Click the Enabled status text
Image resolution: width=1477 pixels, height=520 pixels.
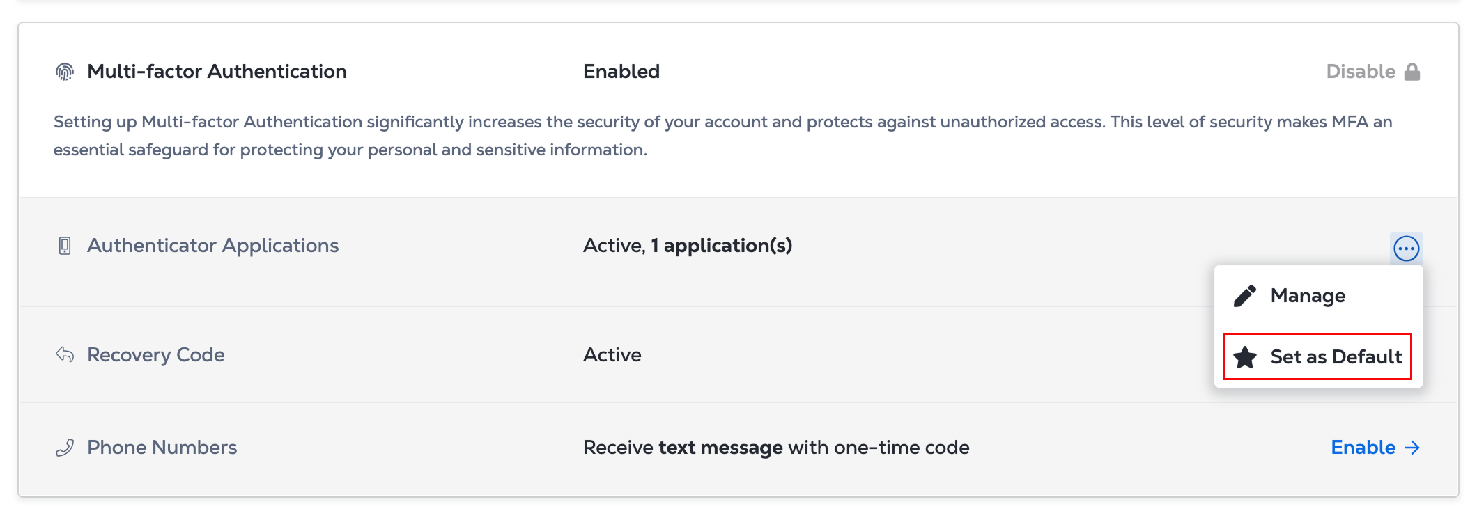tap(621, 72)
